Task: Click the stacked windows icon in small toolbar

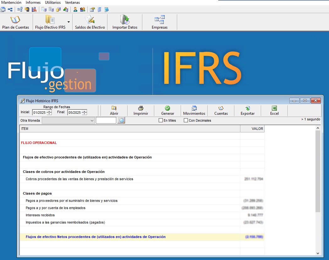Action: pos(3,9)
